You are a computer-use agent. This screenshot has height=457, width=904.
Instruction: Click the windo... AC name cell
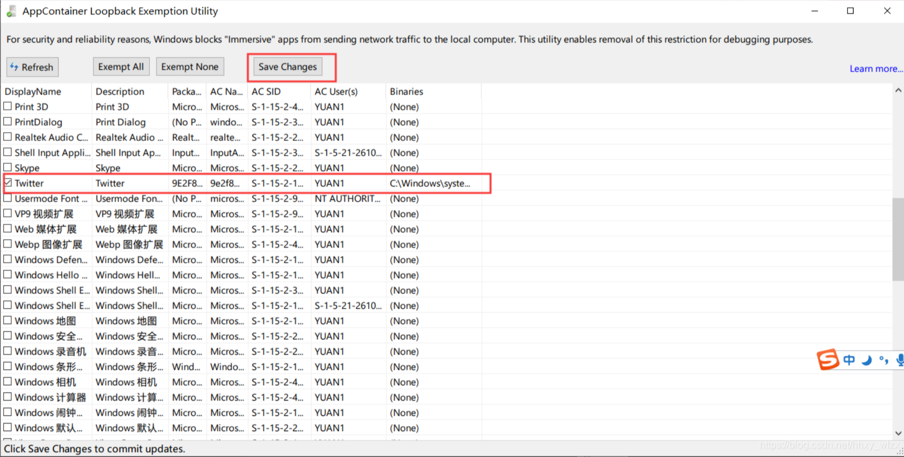pos(226,122)
